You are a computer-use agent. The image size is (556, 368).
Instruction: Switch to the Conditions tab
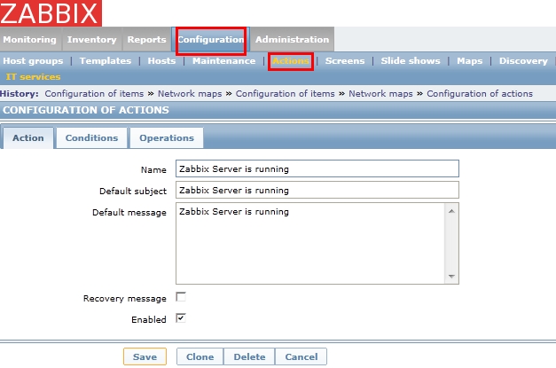[x=92, y=138]
